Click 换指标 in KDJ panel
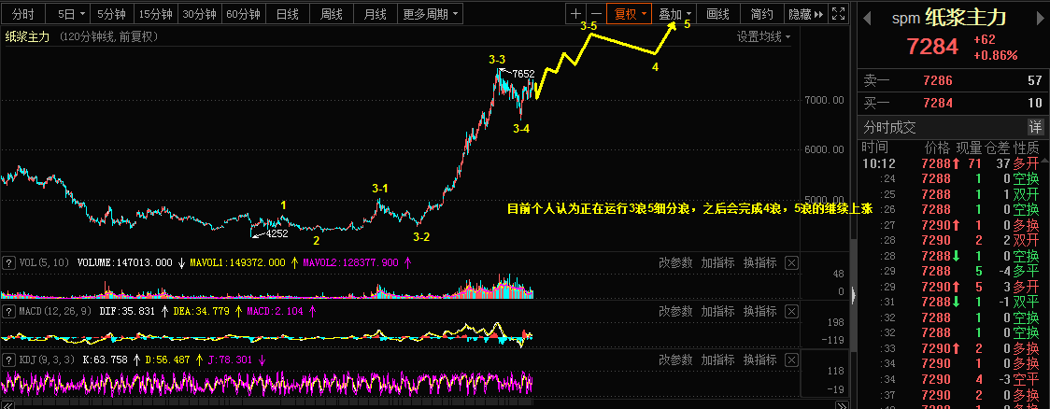This screenshot has width=1050, height=409. click(x=760, y=360)
